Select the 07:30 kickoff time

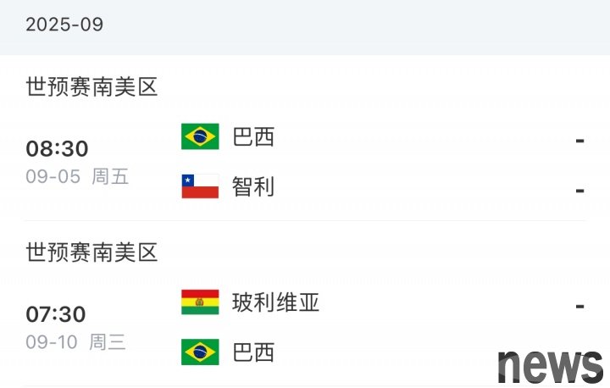click(56, 314)
